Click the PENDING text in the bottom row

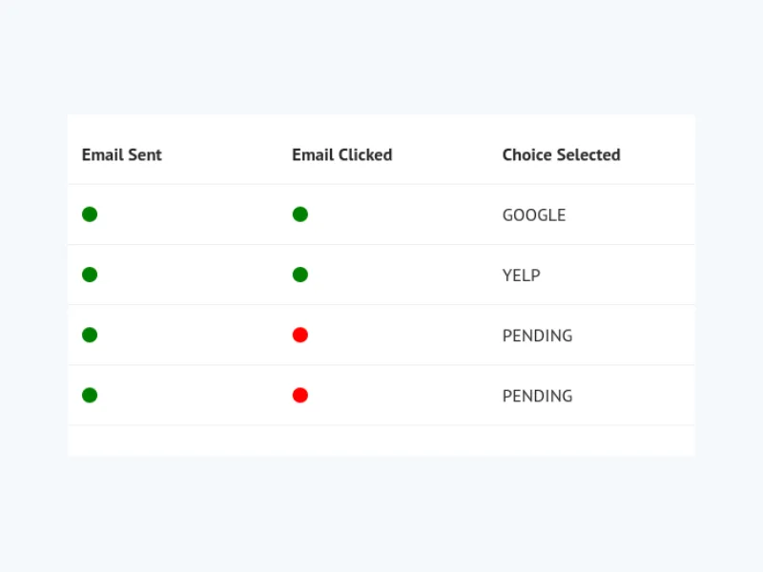[537, 396]
